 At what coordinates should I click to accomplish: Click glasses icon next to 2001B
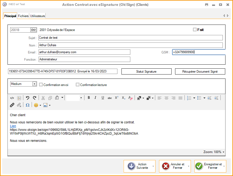[33, 30]
